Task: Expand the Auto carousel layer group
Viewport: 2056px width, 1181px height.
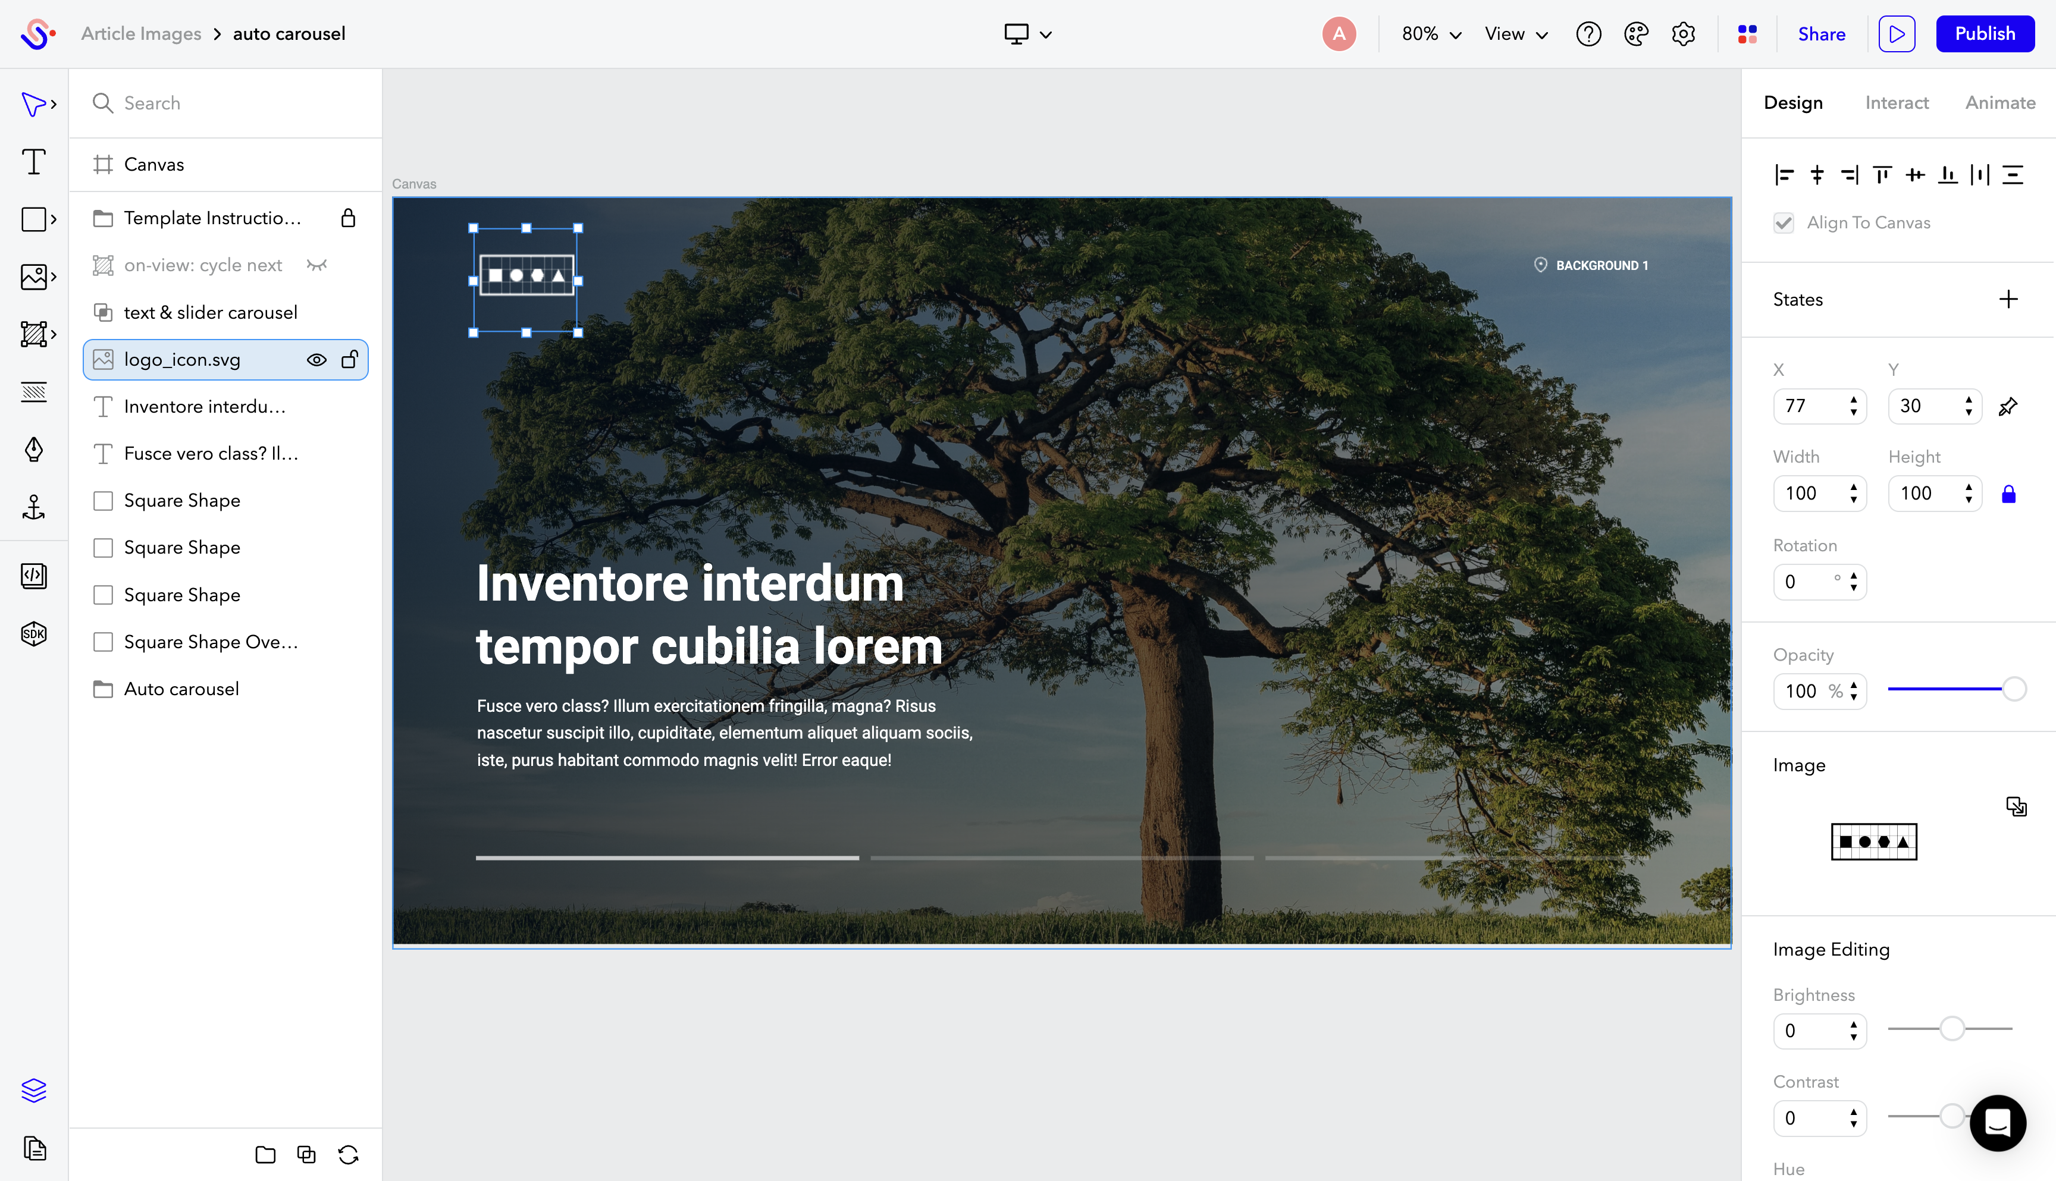Action: (106, 689)
